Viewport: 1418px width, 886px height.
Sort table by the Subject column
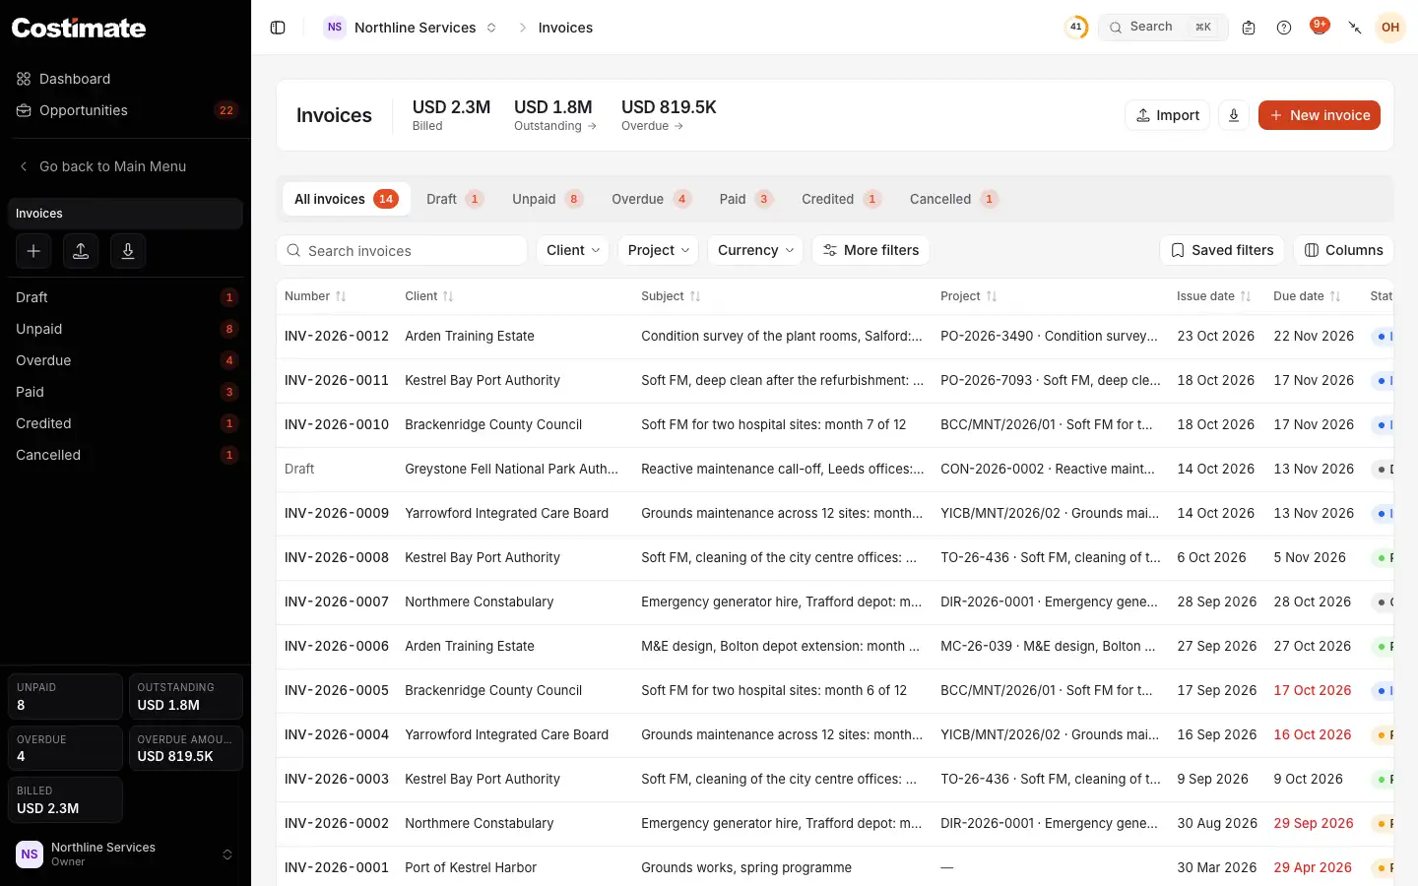click(671, 296)
